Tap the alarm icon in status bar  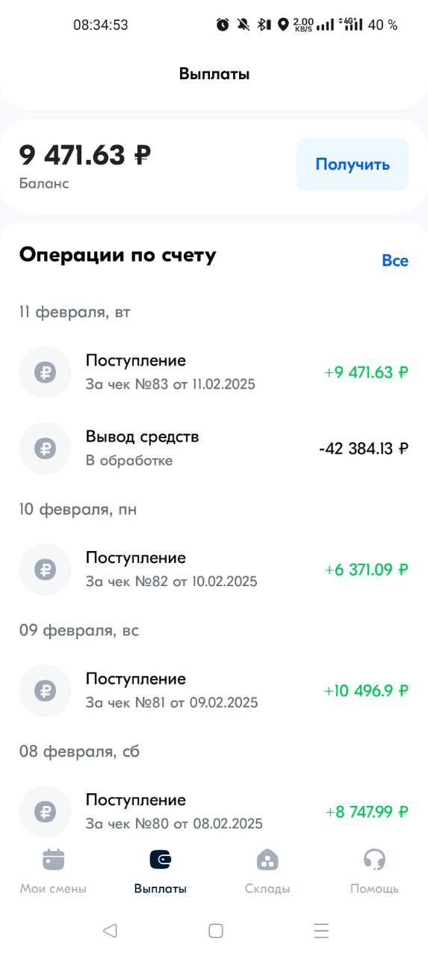[x=223, y=25]
